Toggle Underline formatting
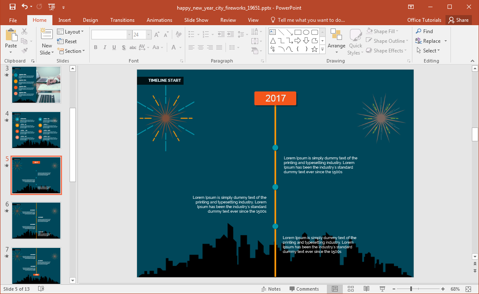The width and height of the screenshot is (479, 294). pyautogui.click(x=114, y=47)
